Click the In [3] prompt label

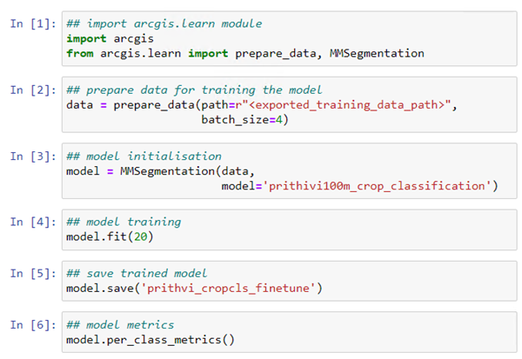point(32,156)
